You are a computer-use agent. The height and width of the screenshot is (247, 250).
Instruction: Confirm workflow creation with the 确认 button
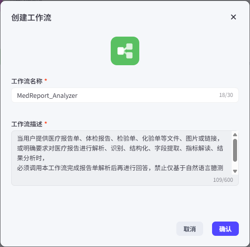pos(225,229)
